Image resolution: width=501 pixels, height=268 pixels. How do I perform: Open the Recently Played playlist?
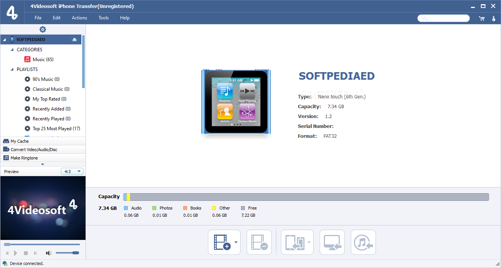[x=52, y=119]
